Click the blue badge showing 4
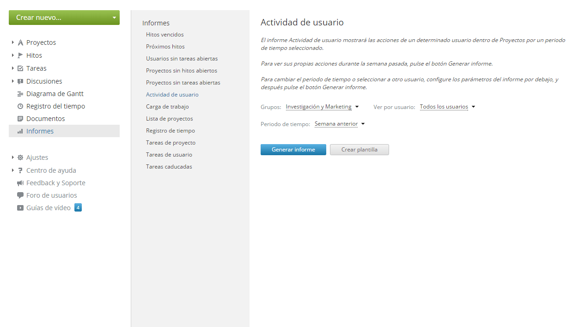This screenshot has height=327, width=573. [78, 207]
